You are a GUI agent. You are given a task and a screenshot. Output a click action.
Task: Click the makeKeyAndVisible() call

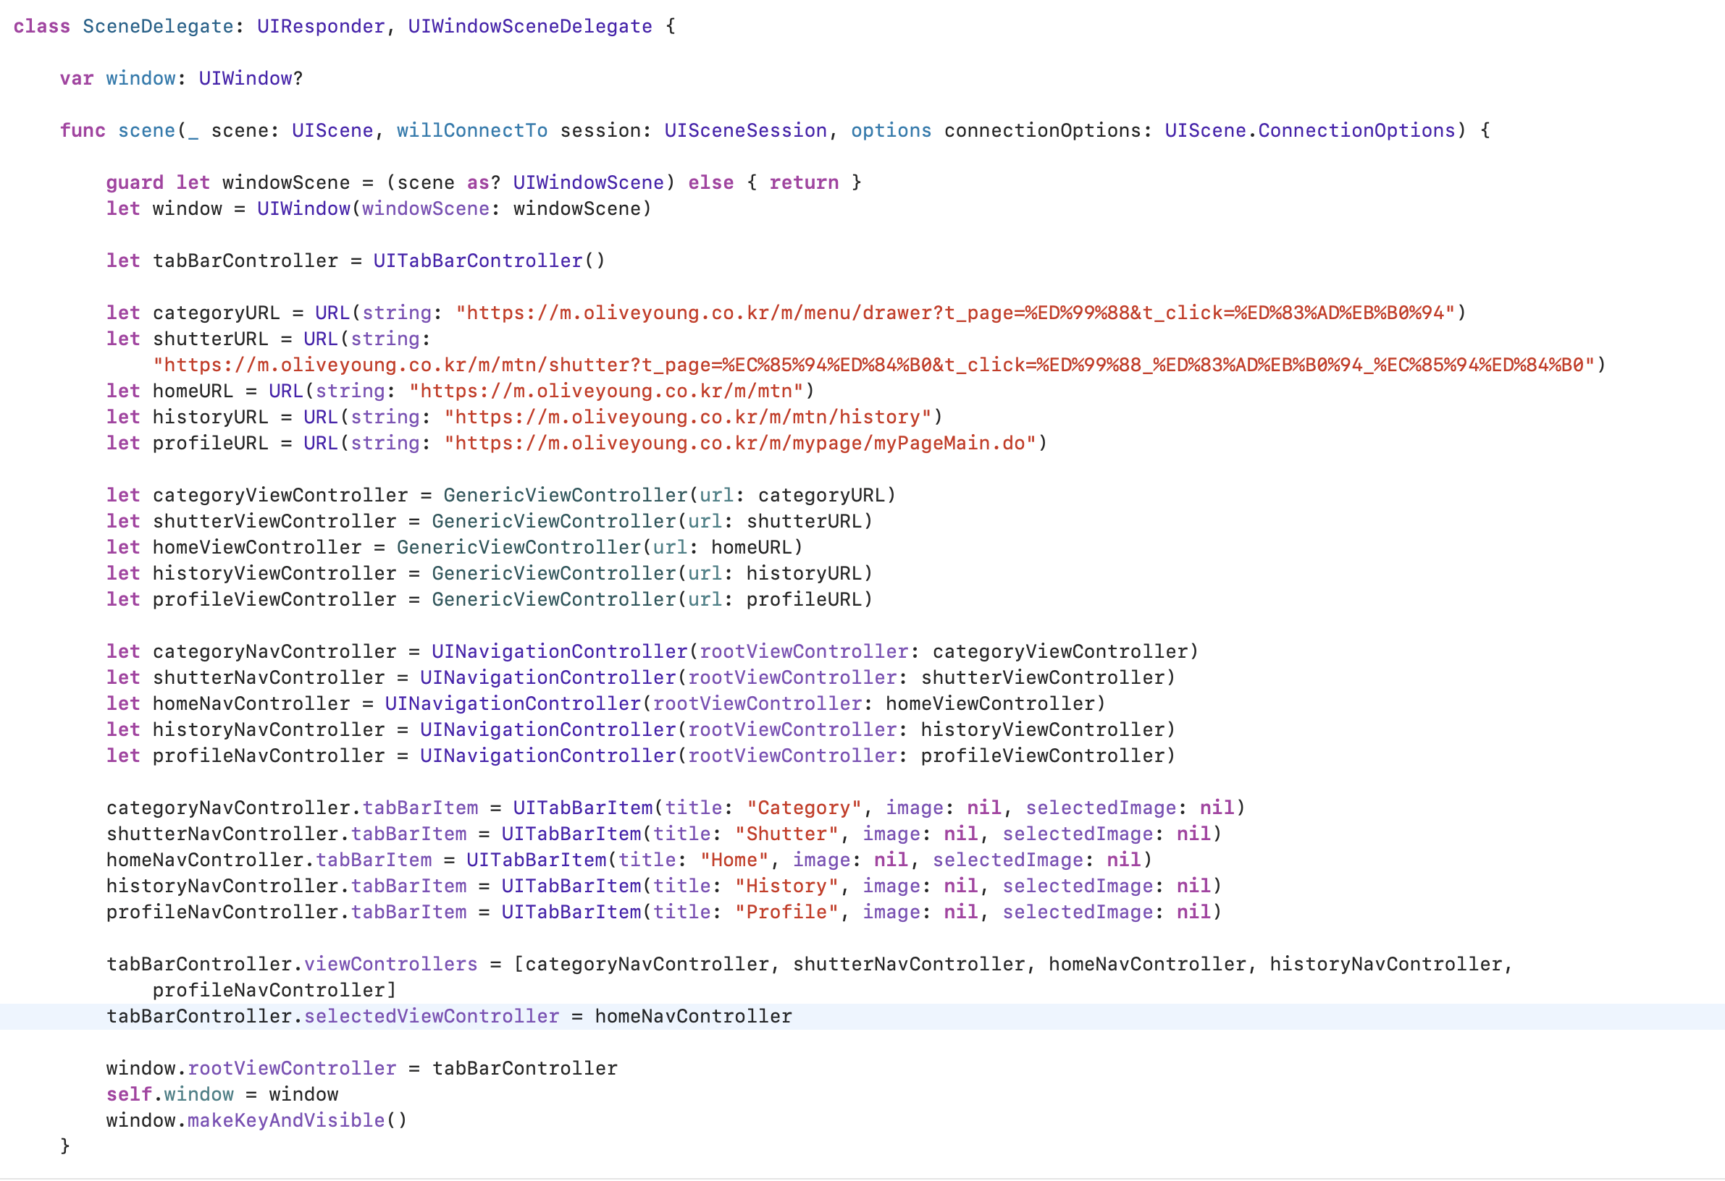pos(296,1120)
